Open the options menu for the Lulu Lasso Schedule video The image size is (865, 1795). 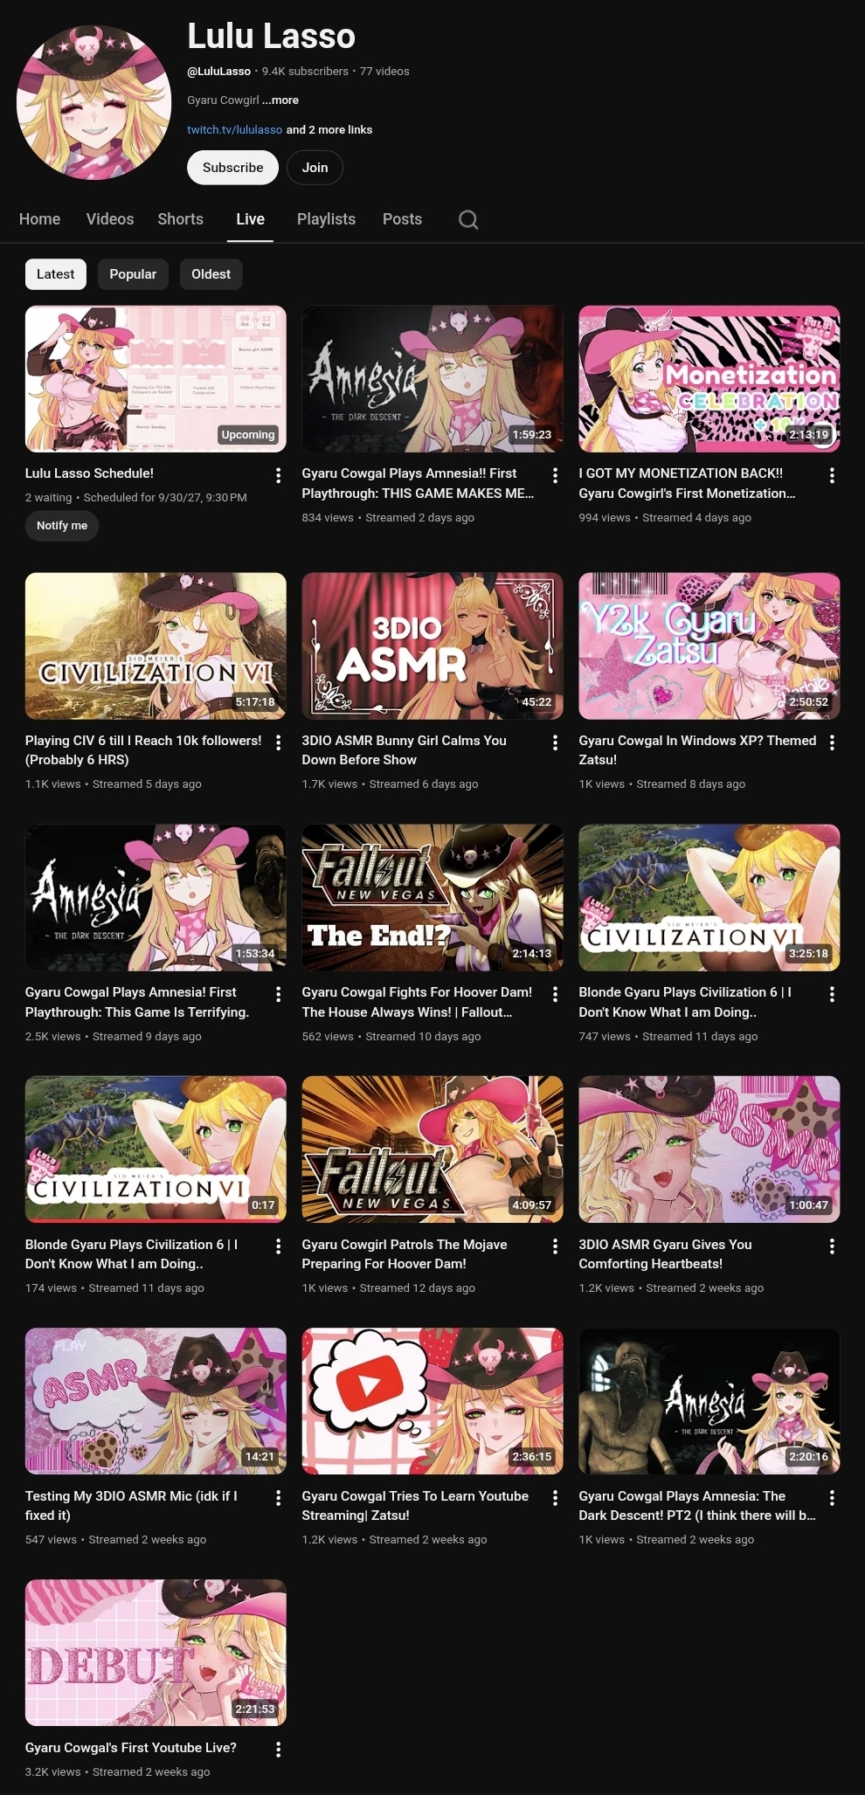click(278, 475)
